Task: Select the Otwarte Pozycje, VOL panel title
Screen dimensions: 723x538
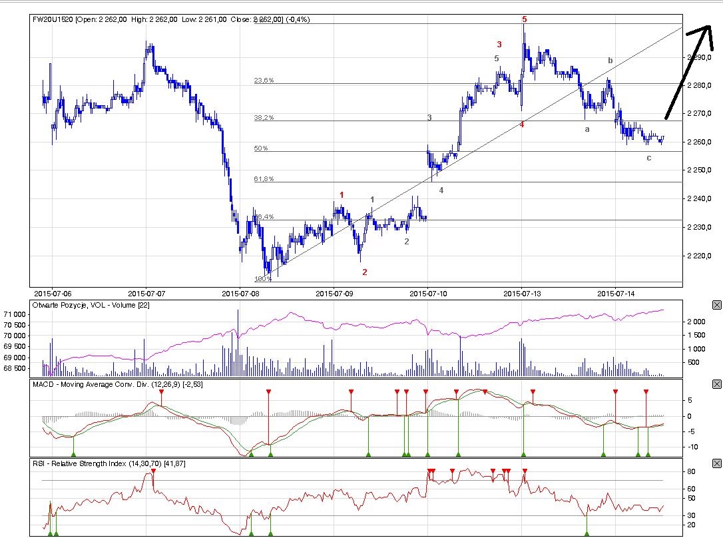Action: (91, 305)
